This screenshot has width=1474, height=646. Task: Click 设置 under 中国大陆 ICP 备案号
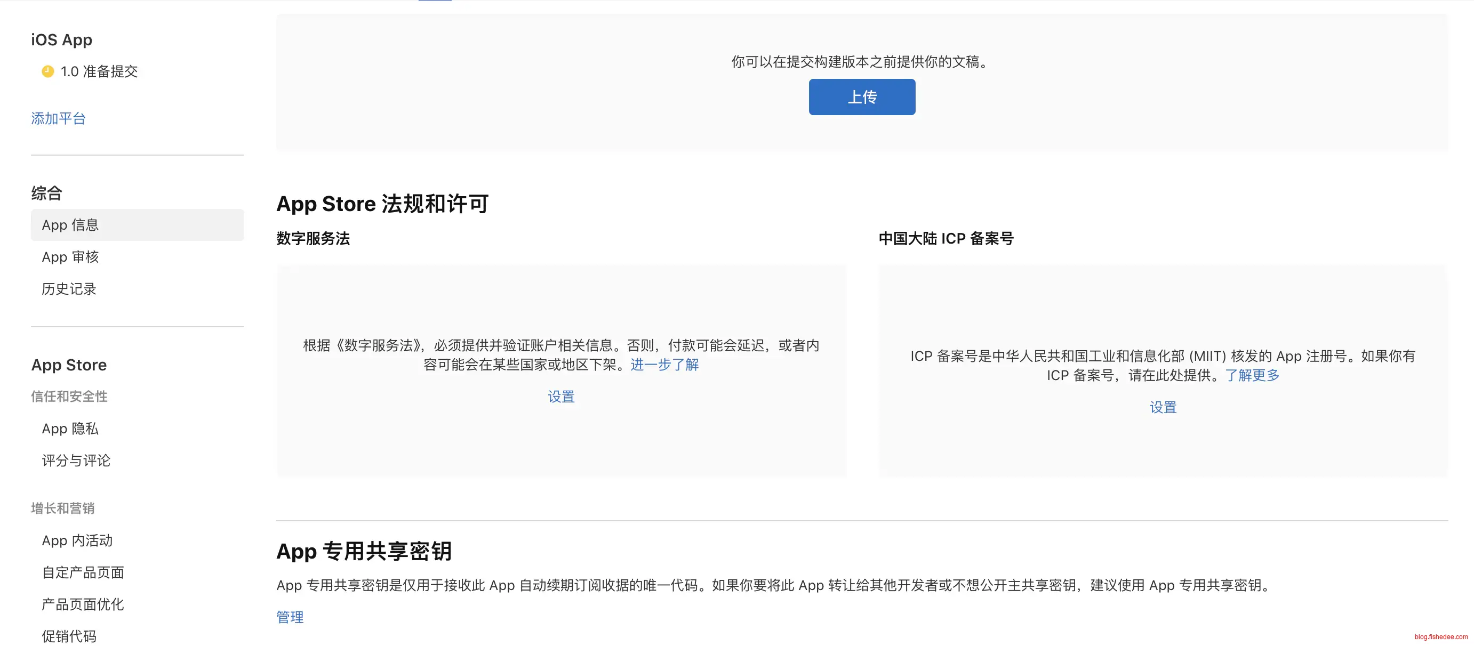tap(1163, 408)
